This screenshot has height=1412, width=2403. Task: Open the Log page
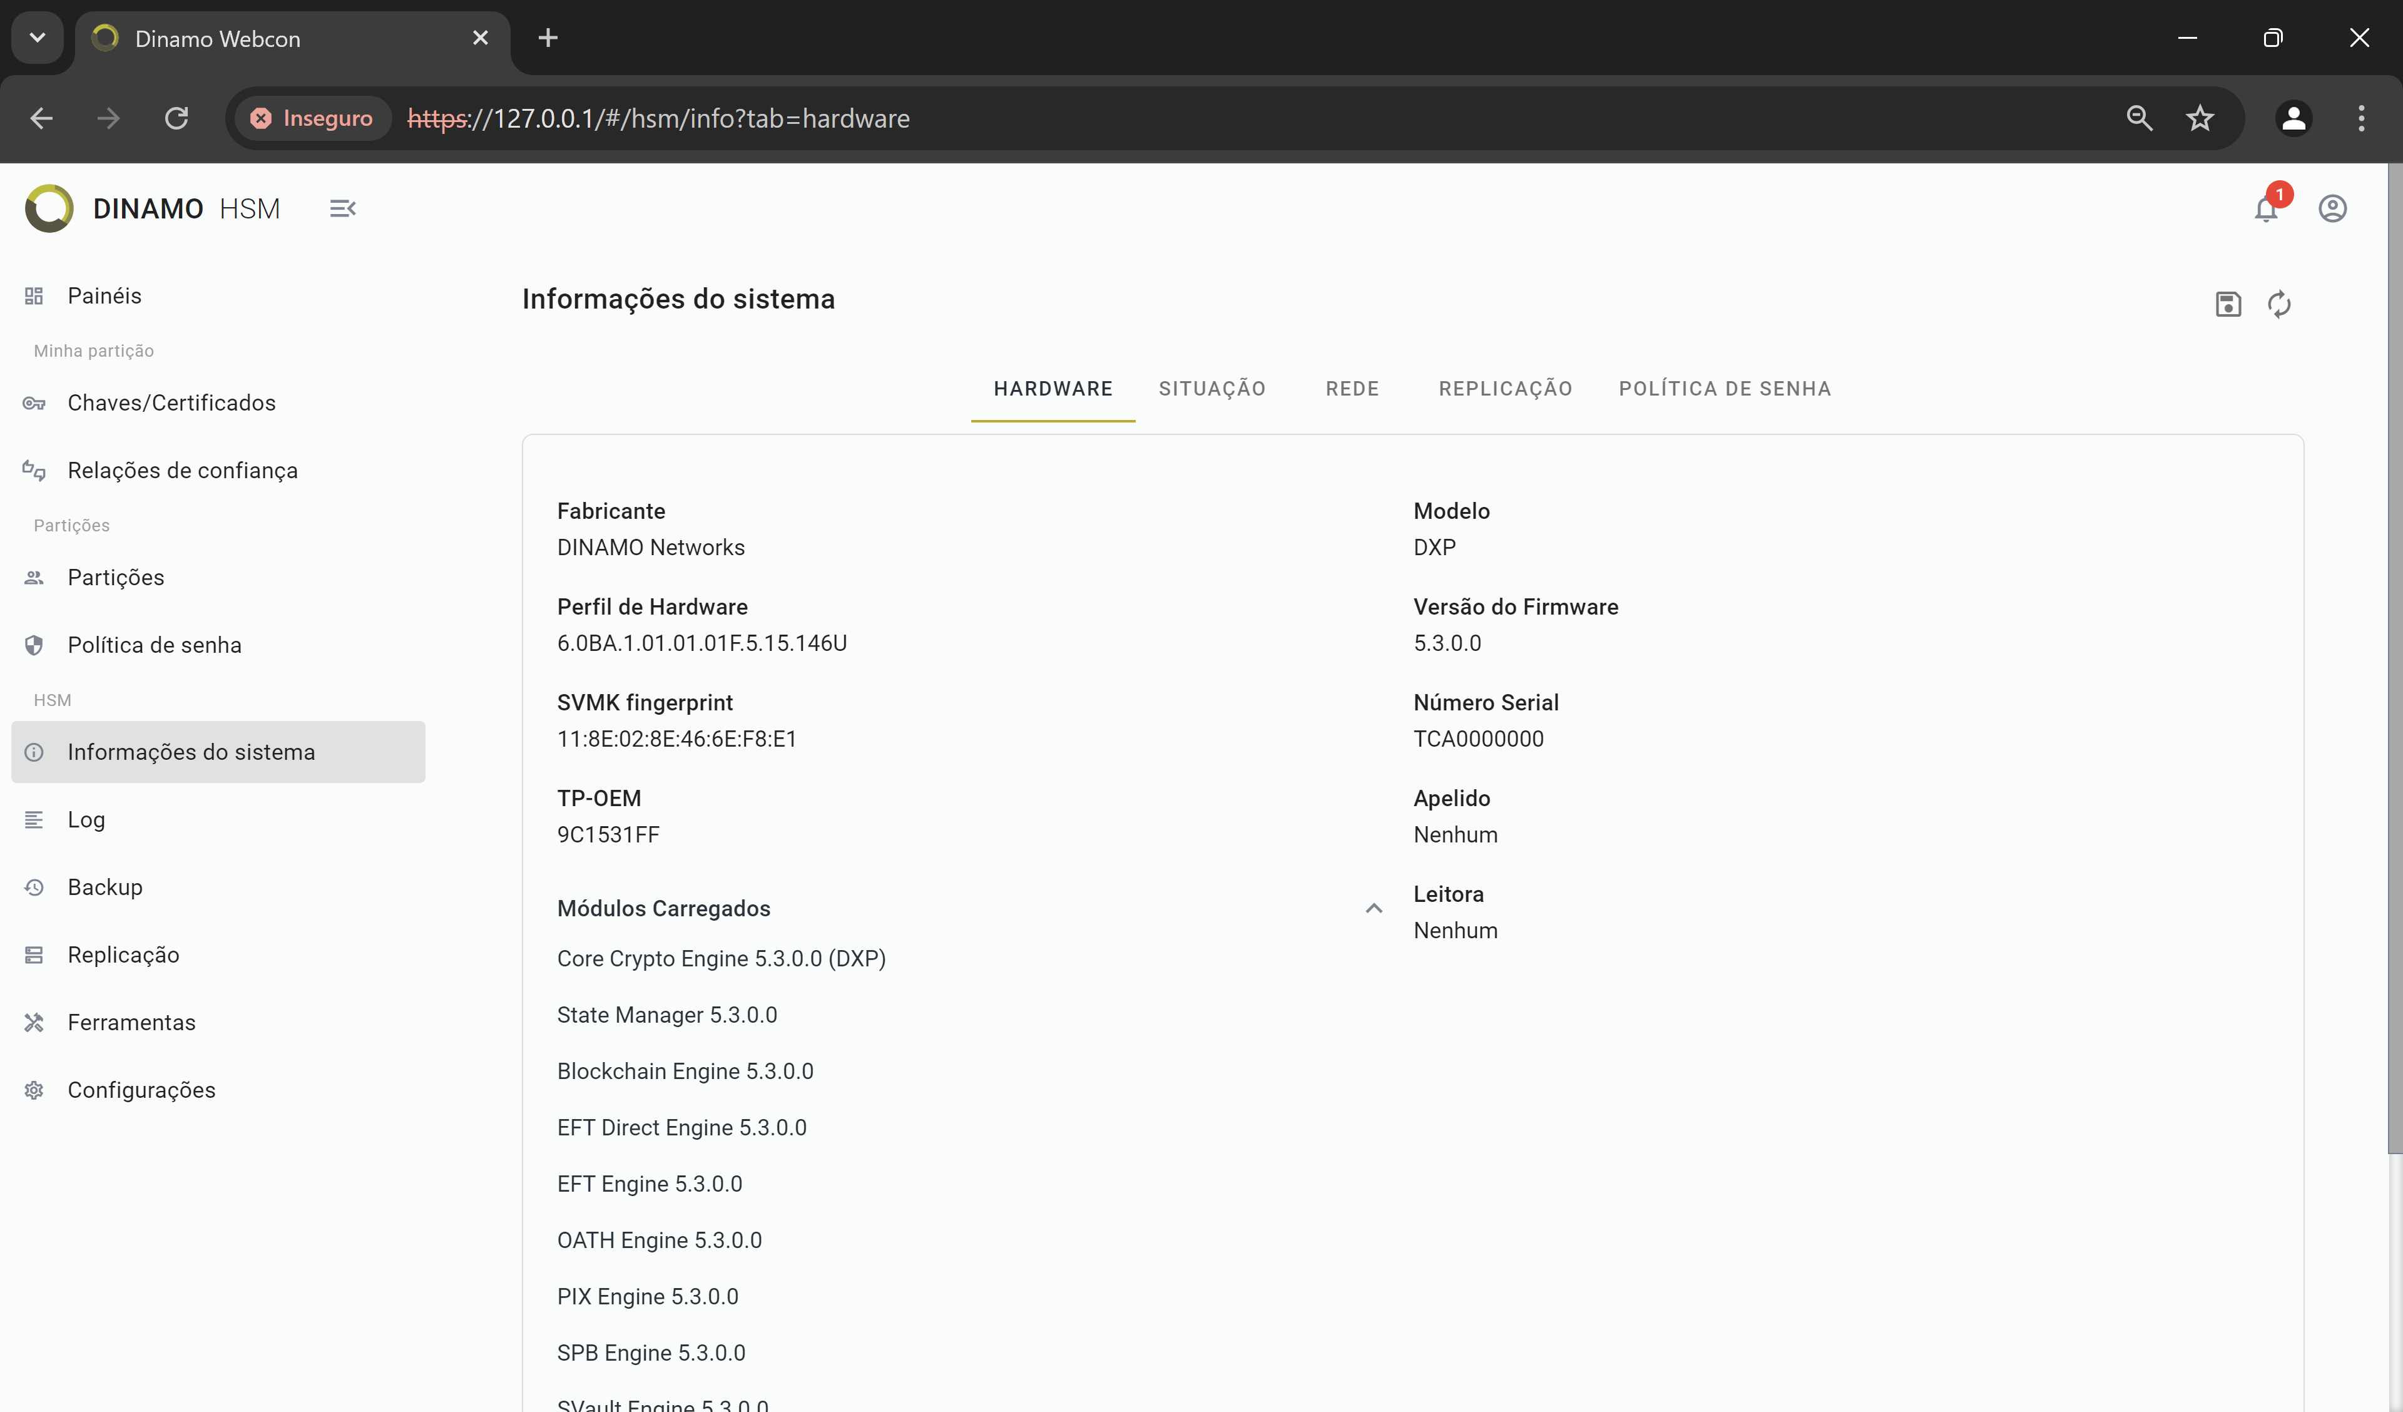(218, 819)
